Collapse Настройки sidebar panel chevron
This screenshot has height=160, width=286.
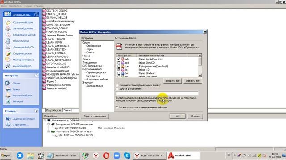coord(37,76)
